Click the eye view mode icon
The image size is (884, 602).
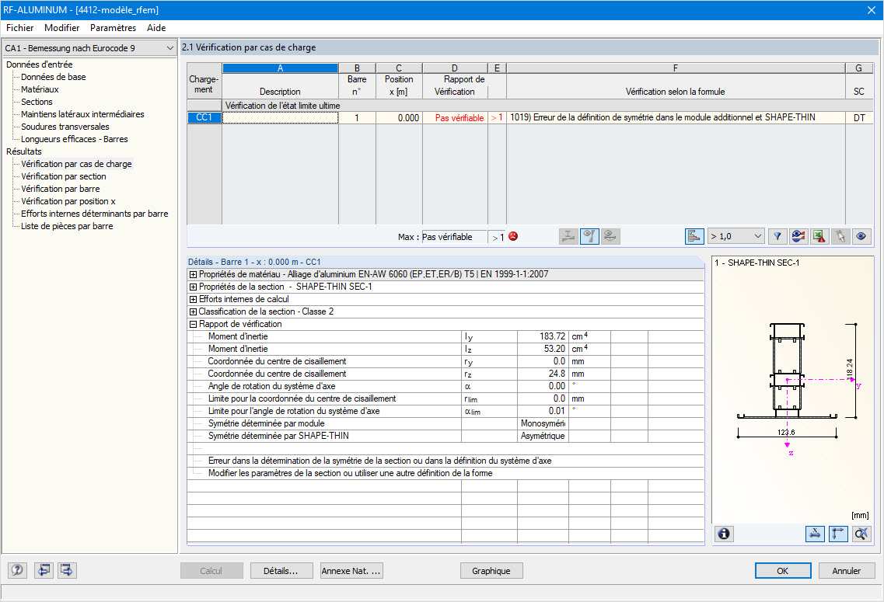(x=861, y=236)
